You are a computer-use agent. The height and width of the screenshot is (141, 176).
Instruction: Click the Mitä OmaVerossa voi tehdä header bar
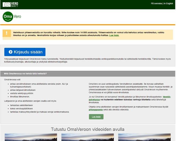coord(88,73)
